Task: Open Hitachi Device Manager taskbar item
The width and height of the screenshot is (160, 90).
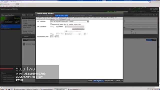Action: (20, 89)
